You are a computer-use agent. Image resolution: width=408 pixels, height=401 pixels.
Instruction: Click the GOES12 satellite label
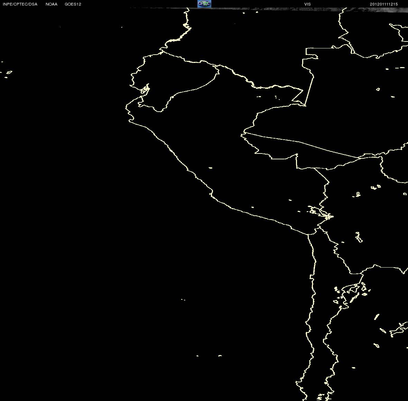tap(73, 4)
